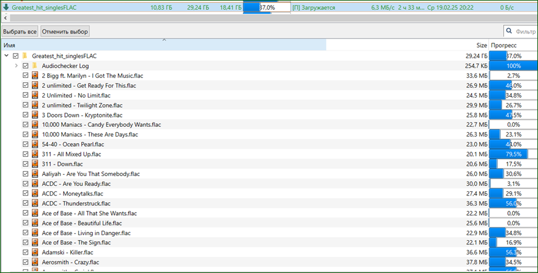Select the 54-40 - Ocean Pearl.flac filename
Image resolution: width=538 pixels, height=273 pixels.
pos(73,144)
